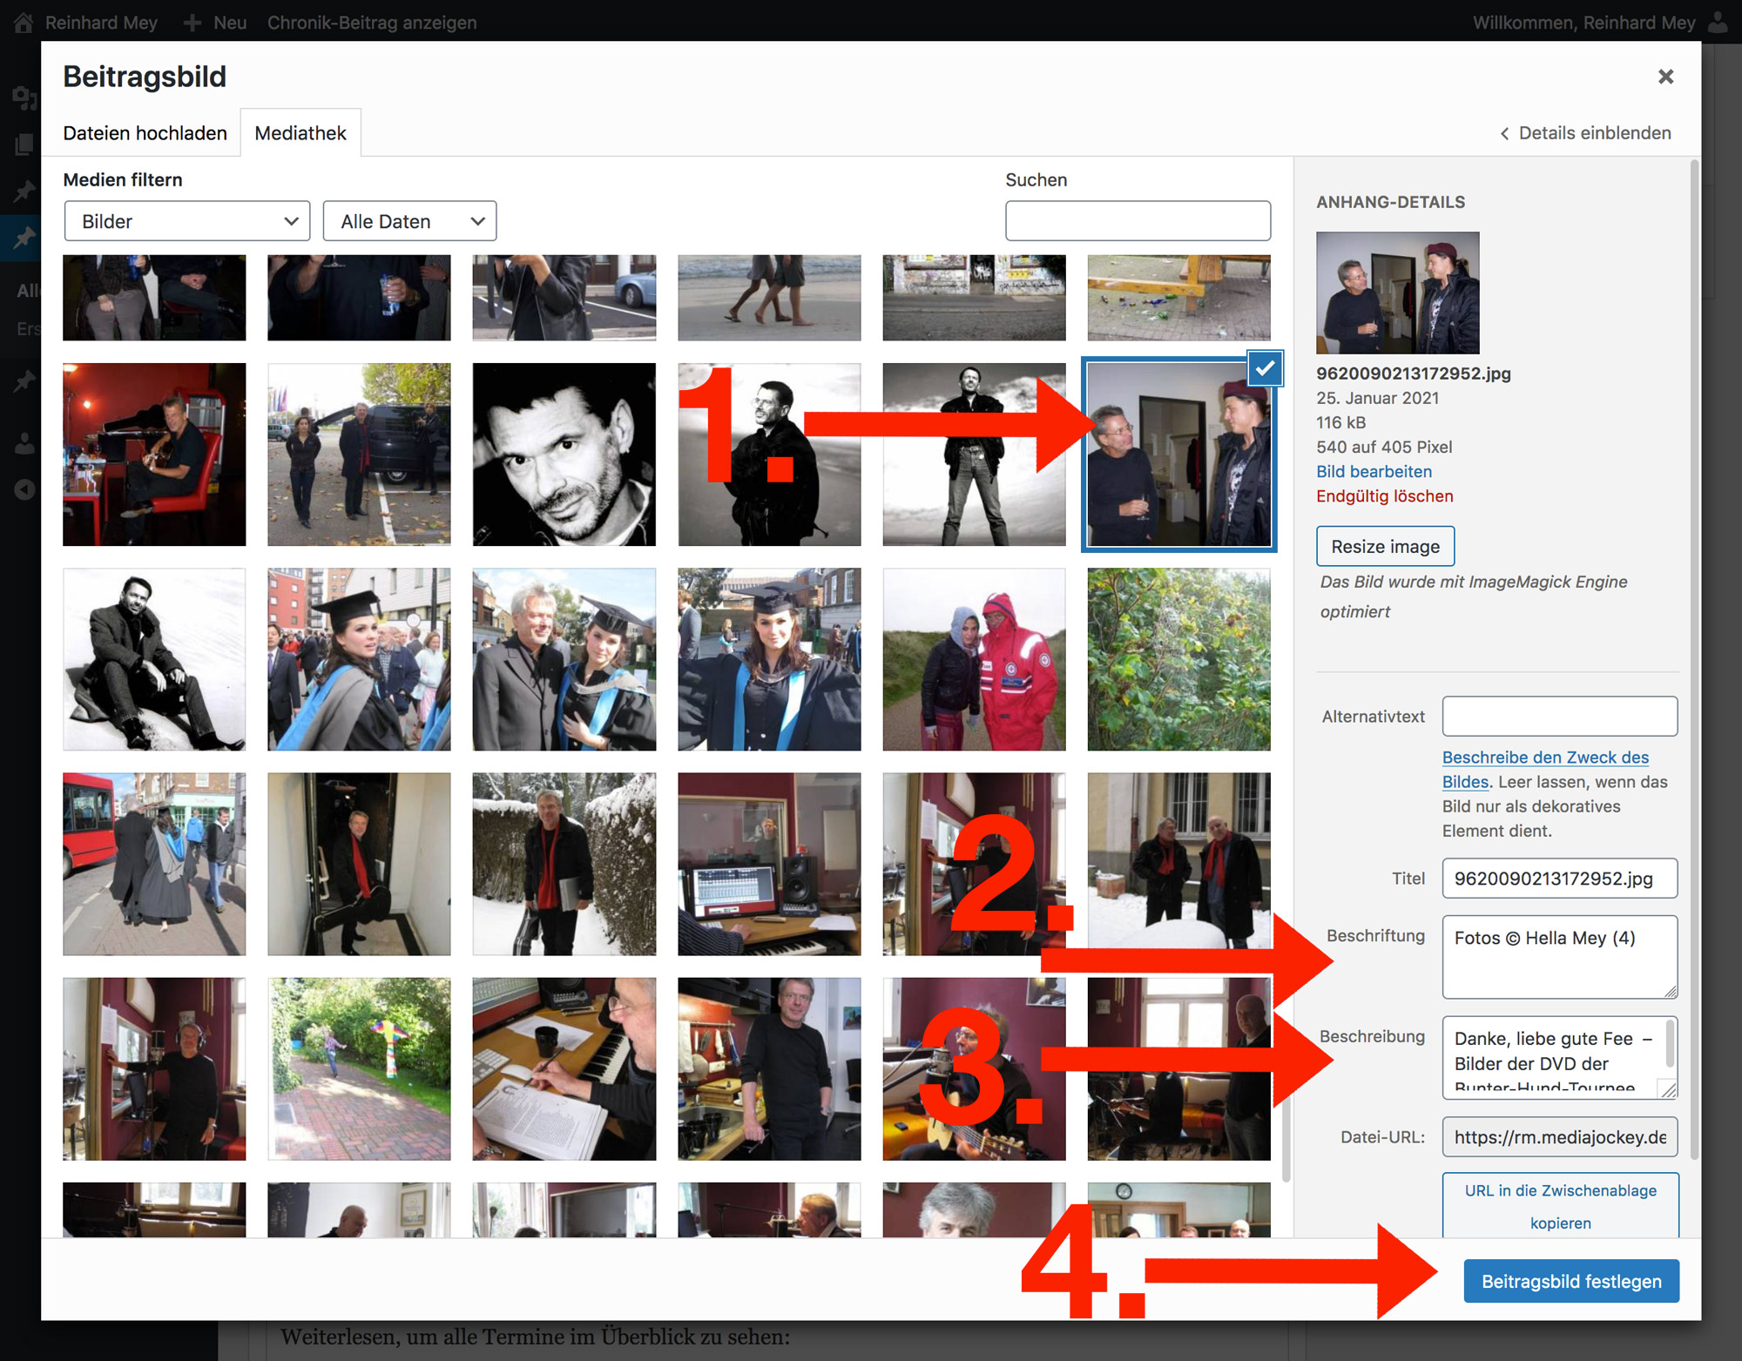This screenshot has width=1742, height=1361.
Task: Click the Resize image button
Action: [x=1385, y=546]
